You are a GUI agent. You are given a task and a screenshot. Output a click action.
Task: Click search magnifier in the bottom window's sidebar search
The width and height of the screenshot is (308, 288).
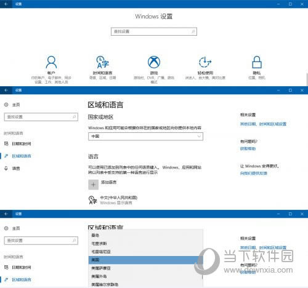[74, 241]
